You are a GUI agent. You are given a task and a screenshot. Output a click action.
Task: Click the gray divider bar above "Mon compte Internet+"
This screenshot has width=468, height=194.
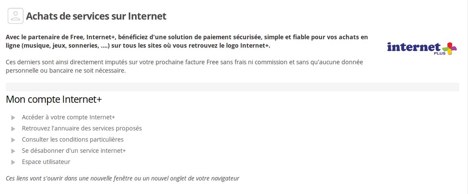click(x=232, y=87)
